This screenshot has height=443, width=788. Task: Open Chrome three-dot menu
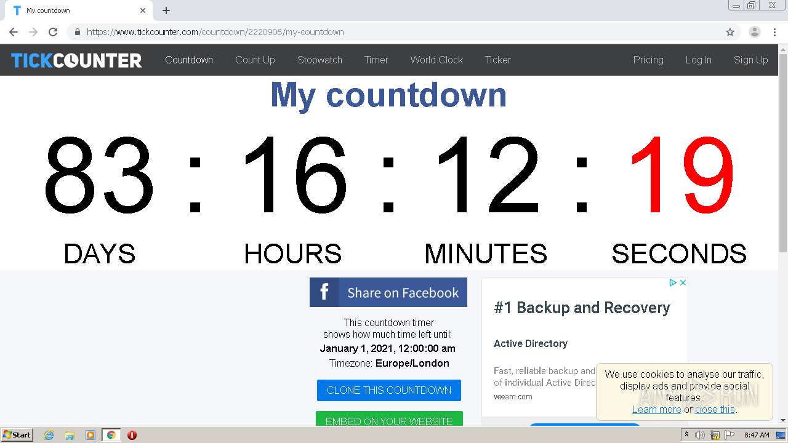[775, 32]
